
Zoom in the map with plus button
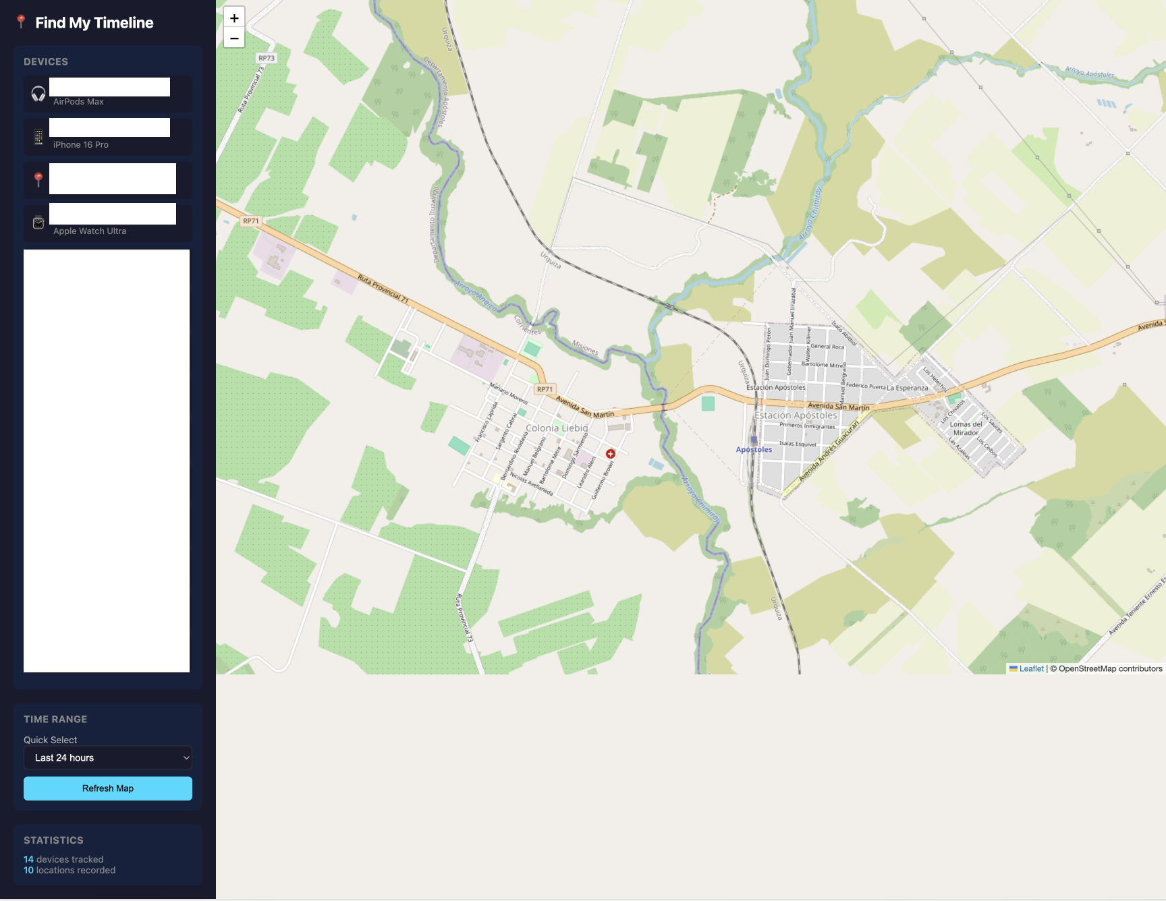(234, 18)
